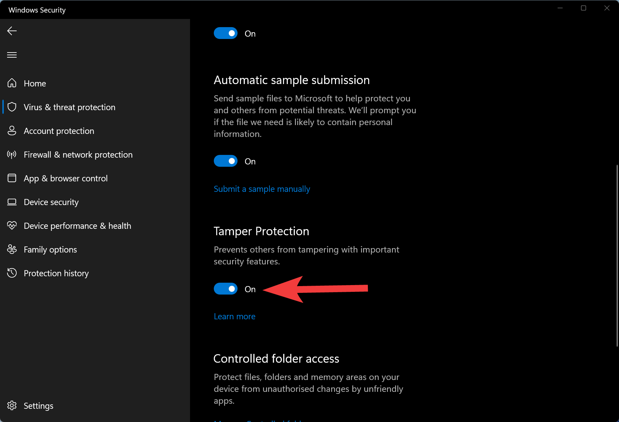Click Learn more under Tamper Protection
Viewport: 619px width, 422px height.
point(235,316)
